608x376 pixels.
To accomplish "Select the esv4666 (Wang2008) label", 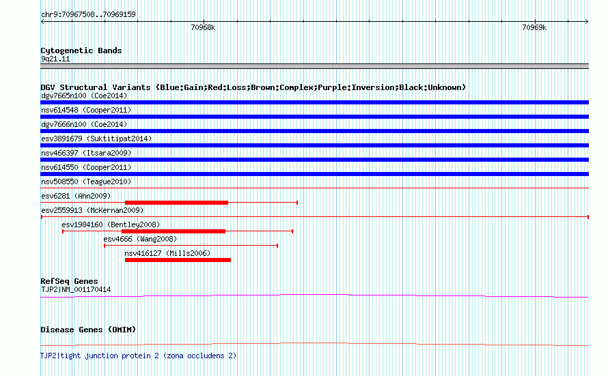I will pyautogui.click(x=140, y=239).
